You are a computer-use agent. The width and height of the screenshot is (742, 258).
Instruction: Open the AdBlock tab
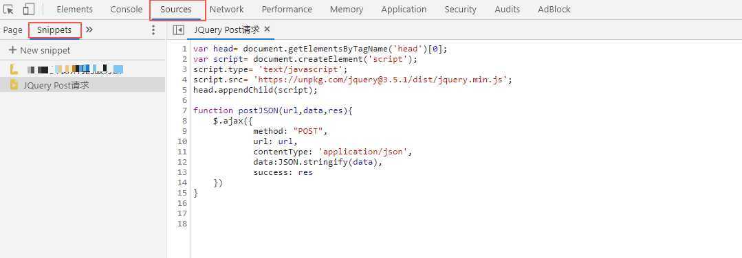(x=554, y=10)
